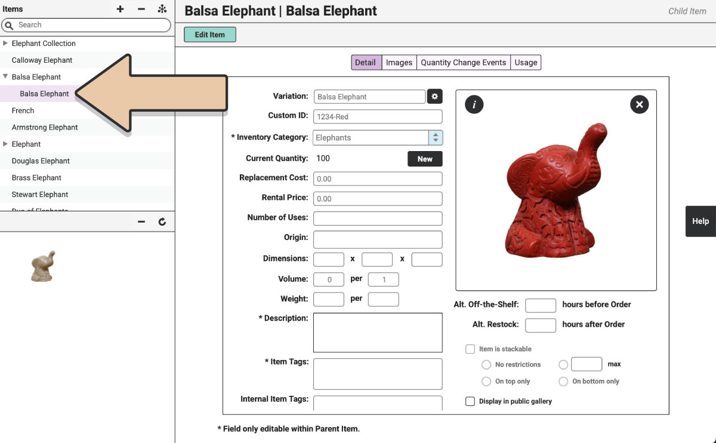Switch to the Detail tab
716x443 pixels.
pos(365,62)
